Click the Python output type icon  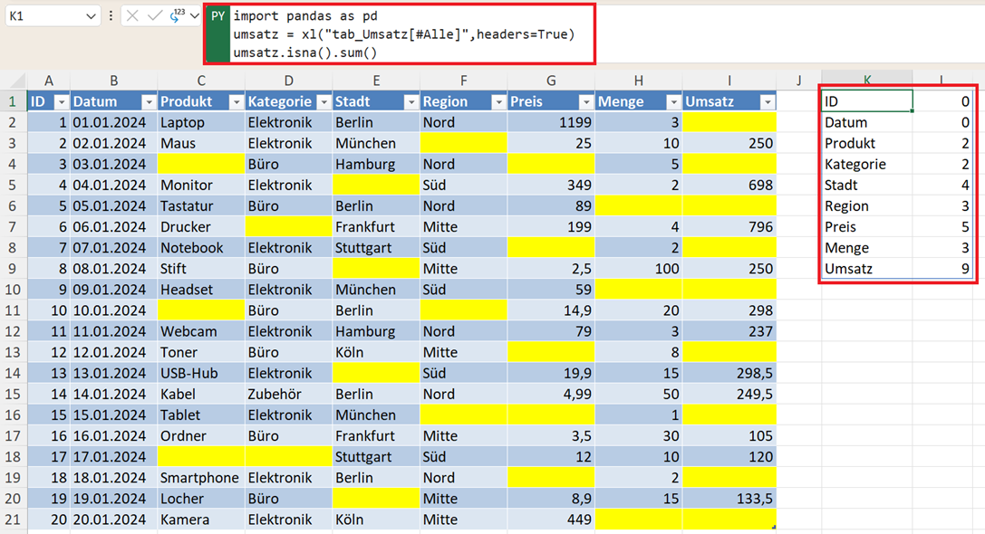[x=176, y=15]
